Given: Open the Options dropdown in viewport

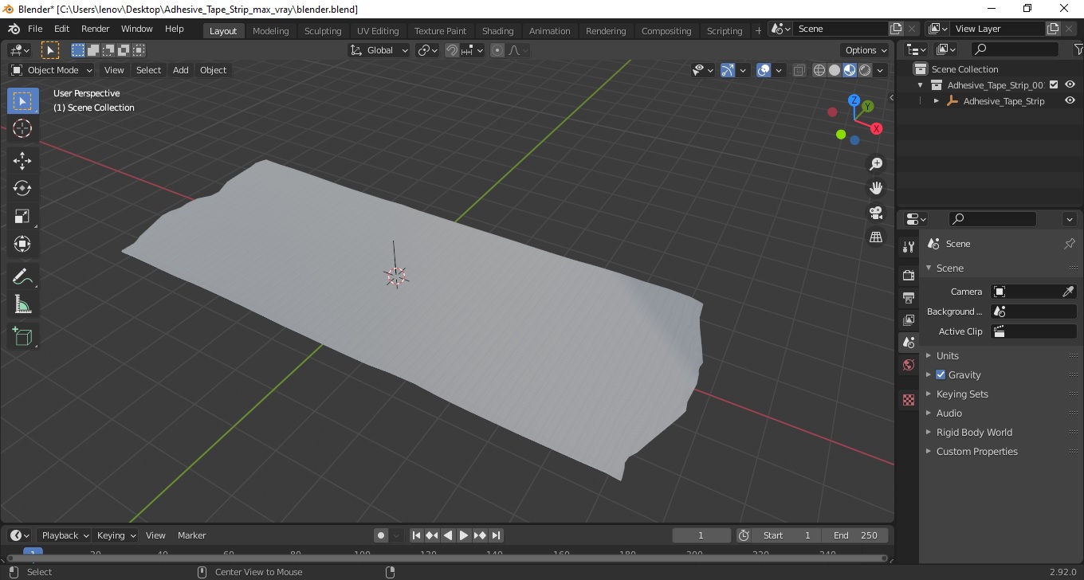Looking at the screenshot, I should point(866,50).
